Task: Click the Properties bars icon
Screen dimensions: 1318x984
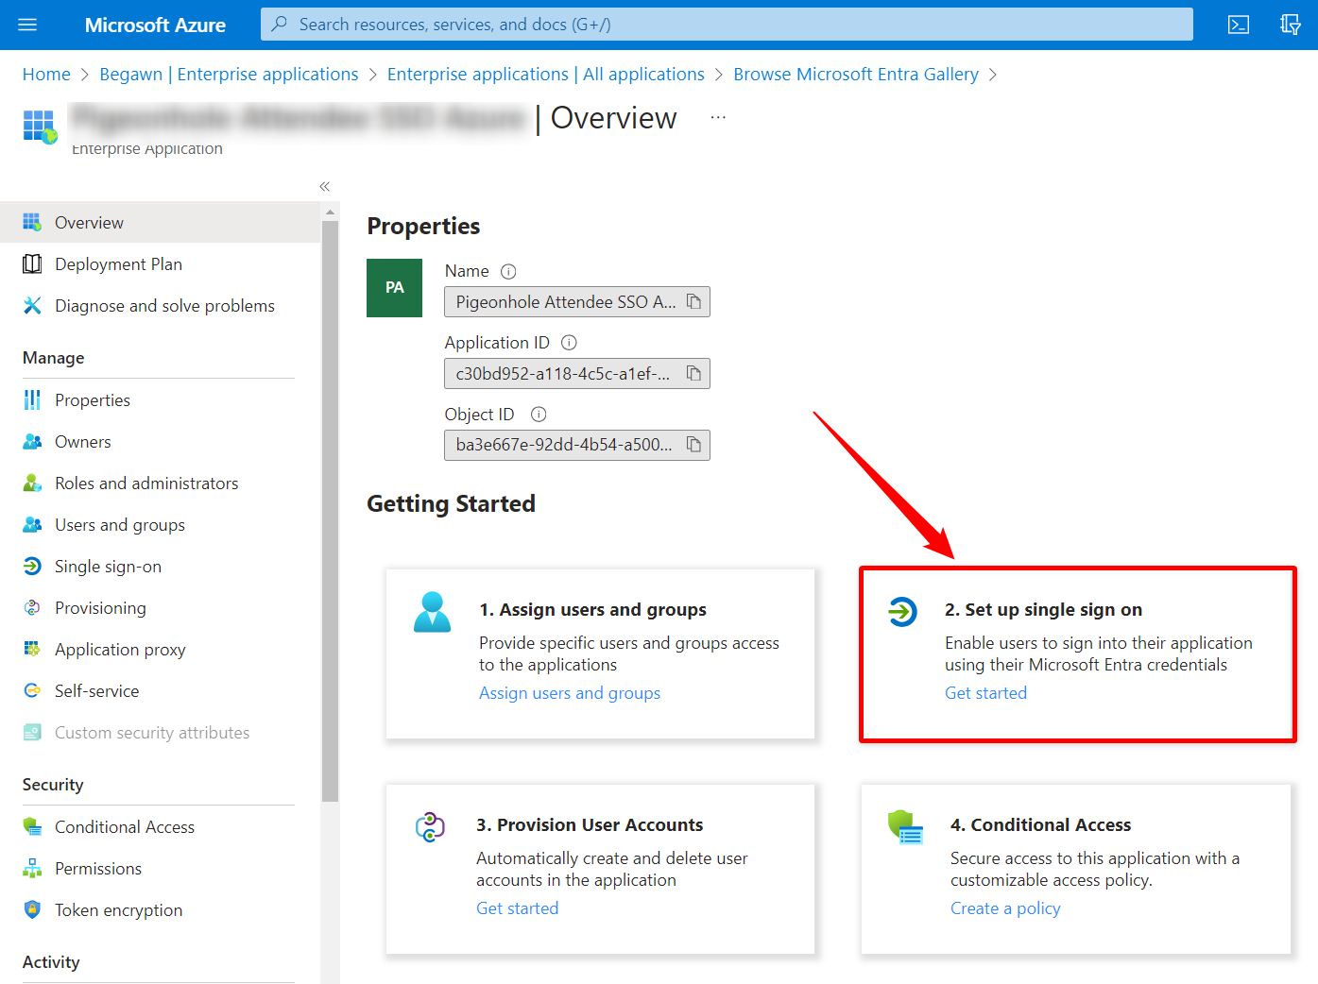Action: point(32,399)
